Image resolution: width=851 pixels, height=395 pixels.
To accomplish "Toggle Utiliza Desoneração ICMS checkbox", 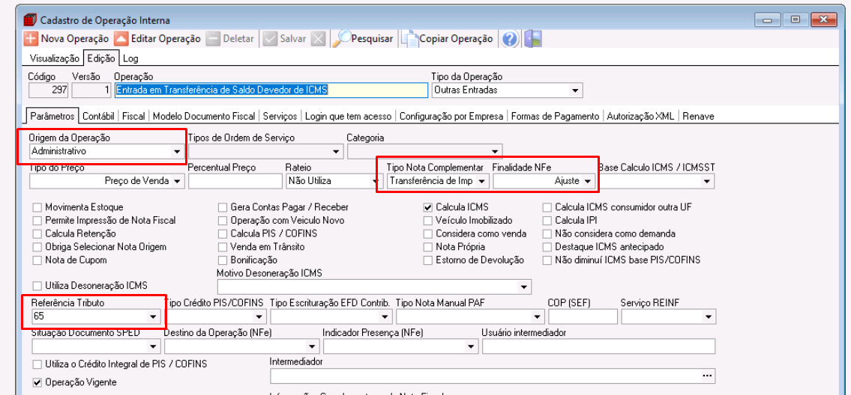I will click(x=37, y=285).
